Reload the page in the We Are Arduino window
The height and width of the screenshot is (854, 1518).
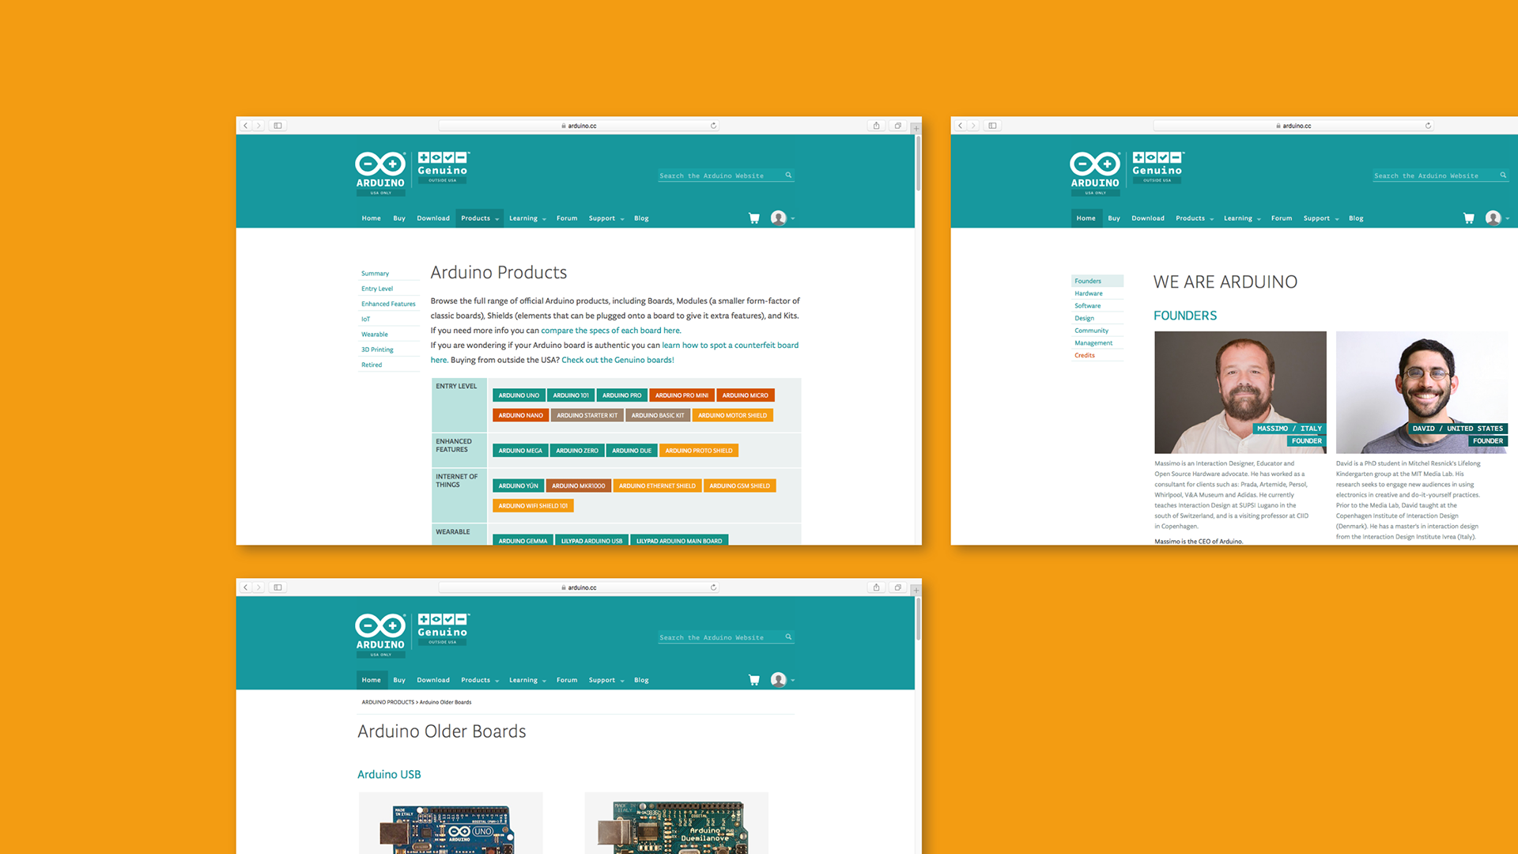coord(1428,126)
